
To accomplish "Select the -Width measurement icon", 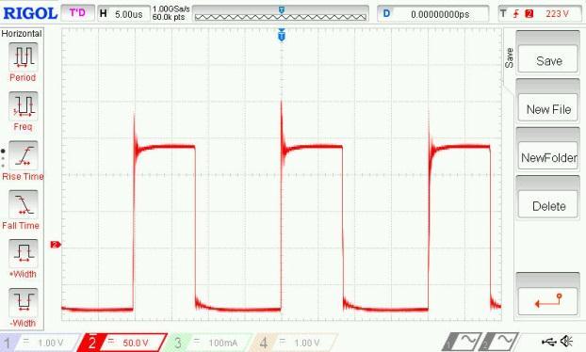I will (23, 302).
